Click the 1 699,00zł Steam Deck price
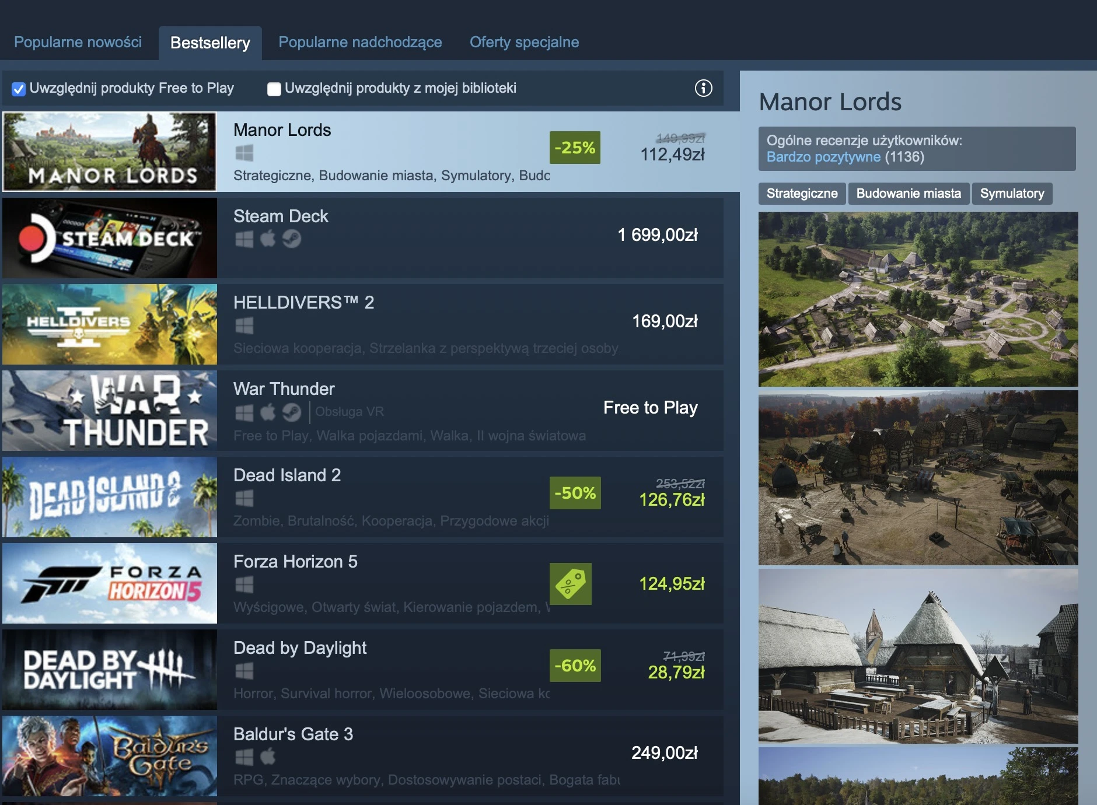 [658, 235]
